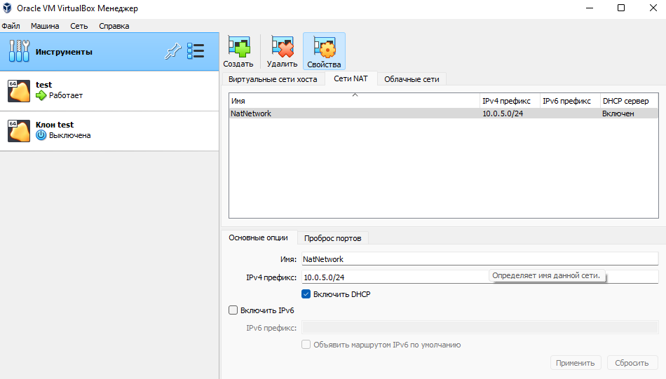Open the Машина menu
The height and width of the screenshot is (379, 666).
pyautogui.click(x=45, y=26)
